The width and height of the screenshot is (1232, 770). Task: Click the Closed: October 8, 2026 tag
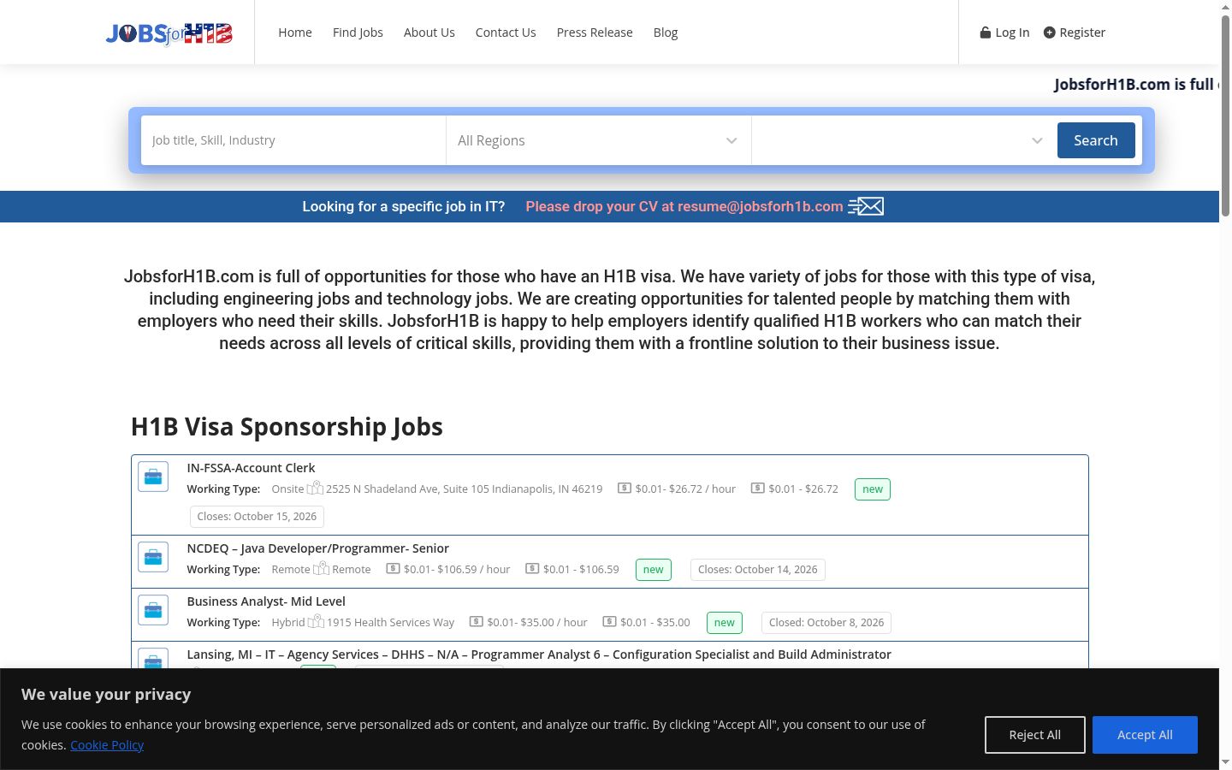click(x=826, y=623)
